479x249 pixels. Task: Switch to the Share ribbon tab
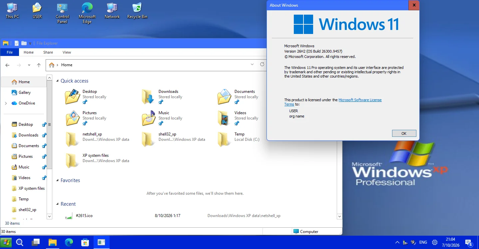point(48,52)
